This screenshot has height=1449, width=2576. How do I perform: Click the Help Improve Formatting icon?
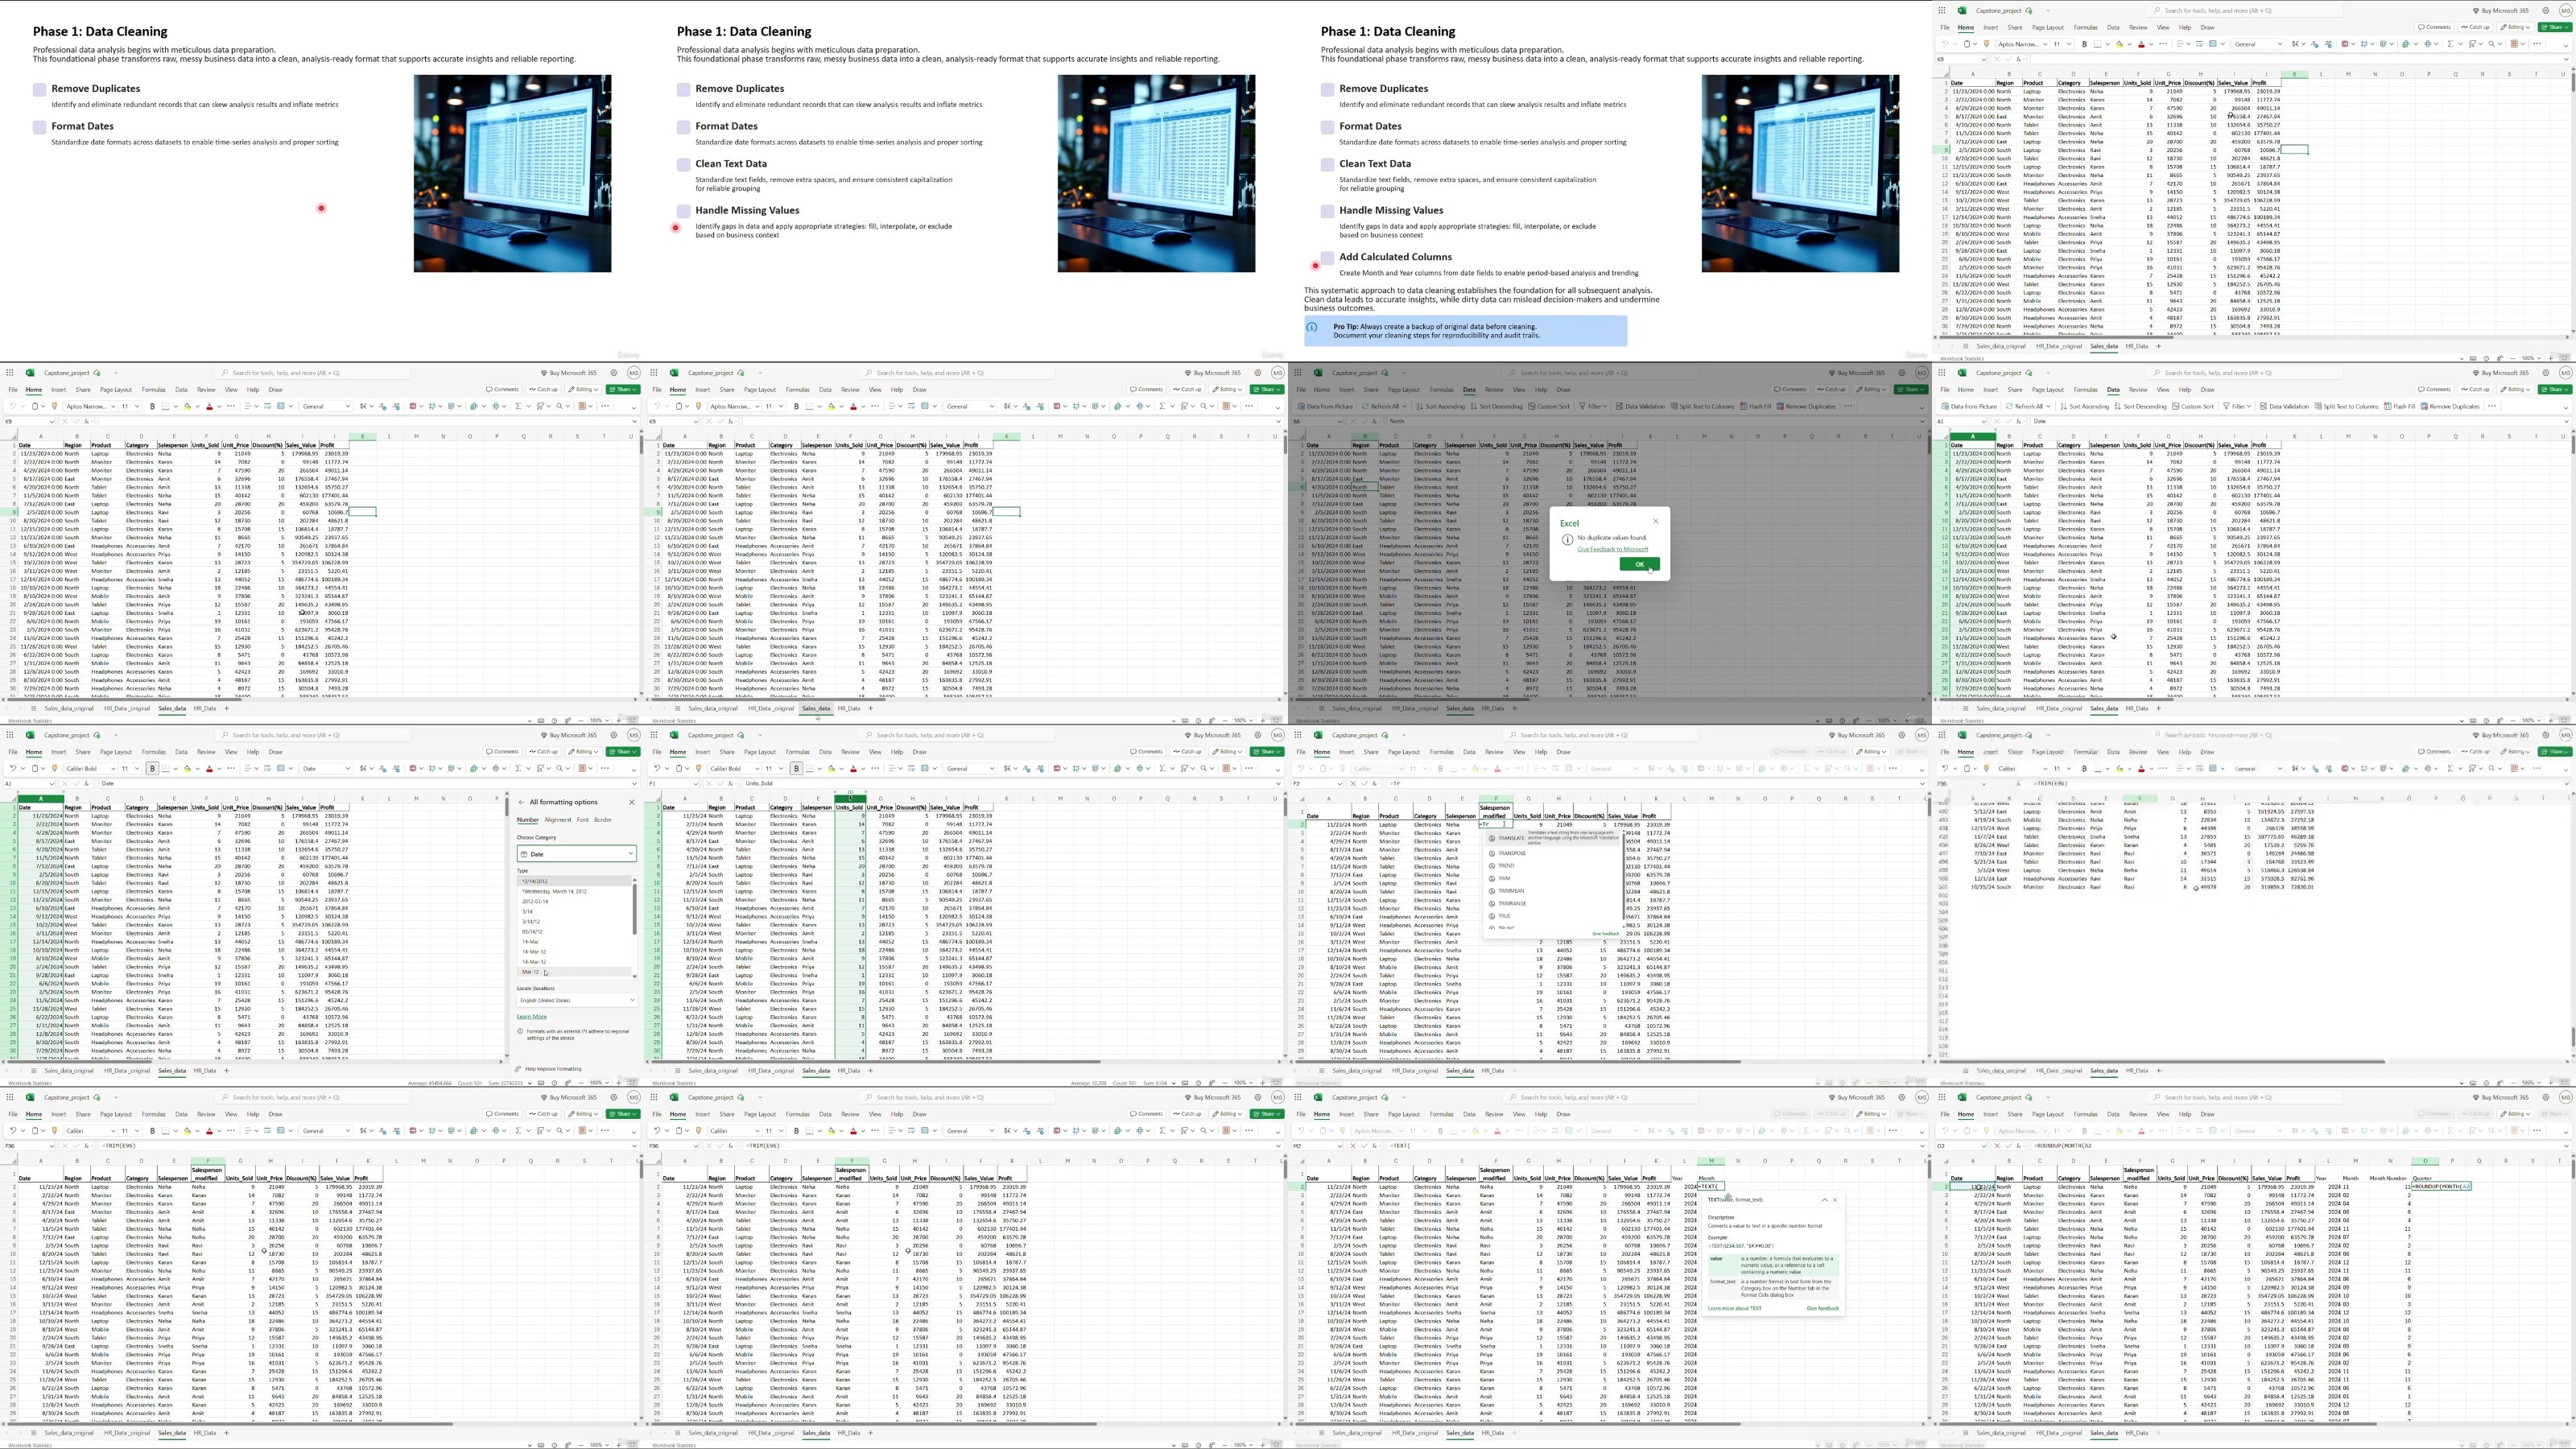(x=519, y=1069)
